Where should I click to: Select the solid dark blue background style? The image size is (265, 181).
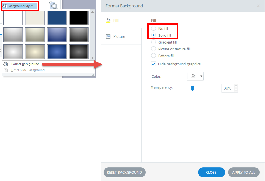57,18
